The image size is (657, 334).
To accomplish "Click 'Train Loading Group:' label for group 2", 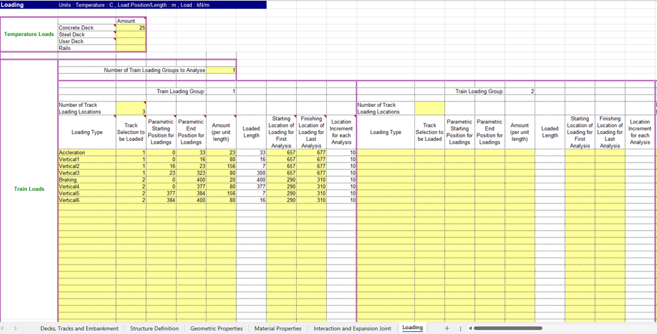I will (x=480, y=91).
